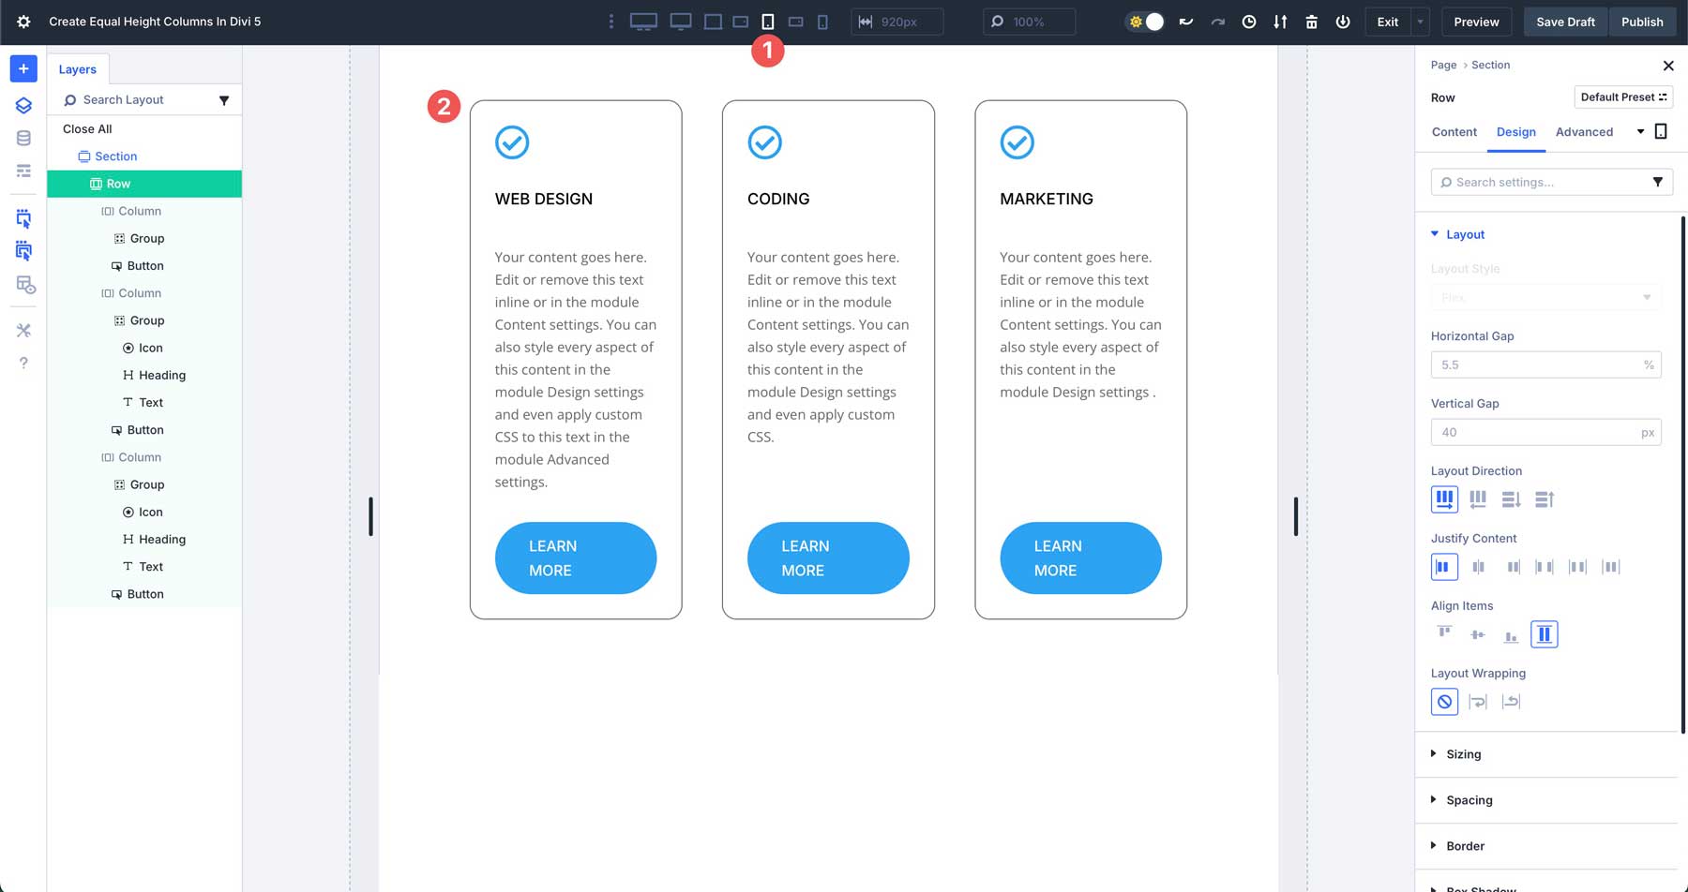Toggle the light/dark theme switch
This screenshot has width=1688, height=892.
[1145, 22]
